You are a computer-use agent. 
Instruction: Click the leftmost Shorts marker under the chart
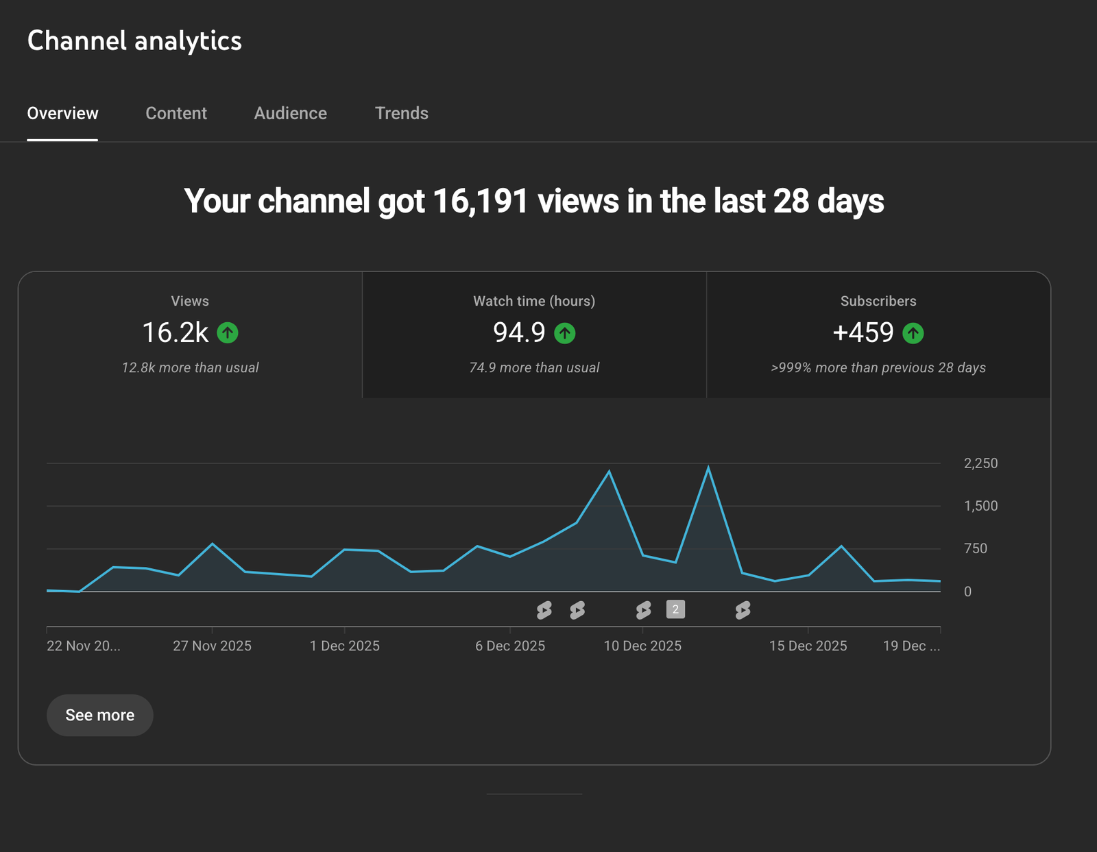pyautogui.click(x=544, y=609)
